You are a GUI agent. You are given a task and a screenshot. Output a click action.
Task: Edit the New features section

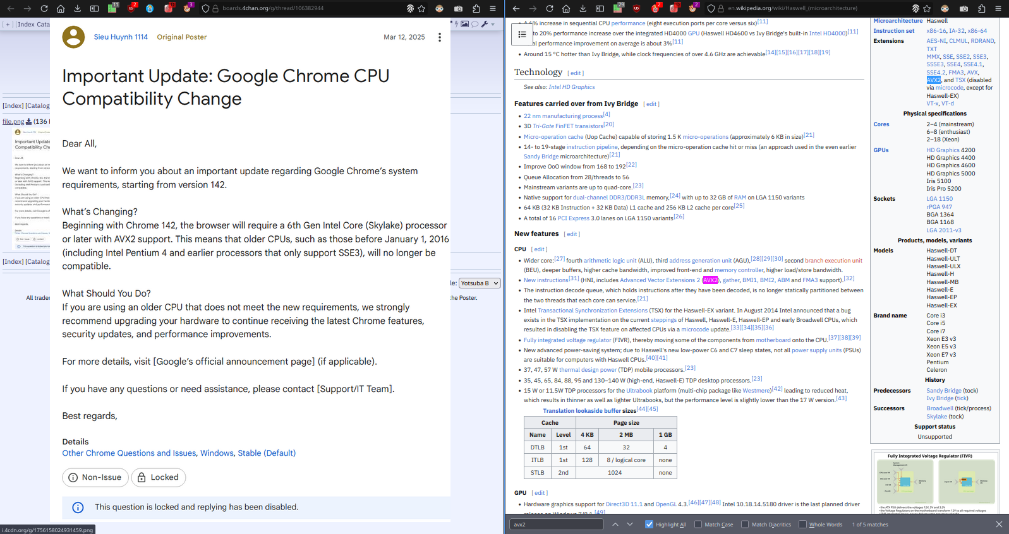coord(572,234)
